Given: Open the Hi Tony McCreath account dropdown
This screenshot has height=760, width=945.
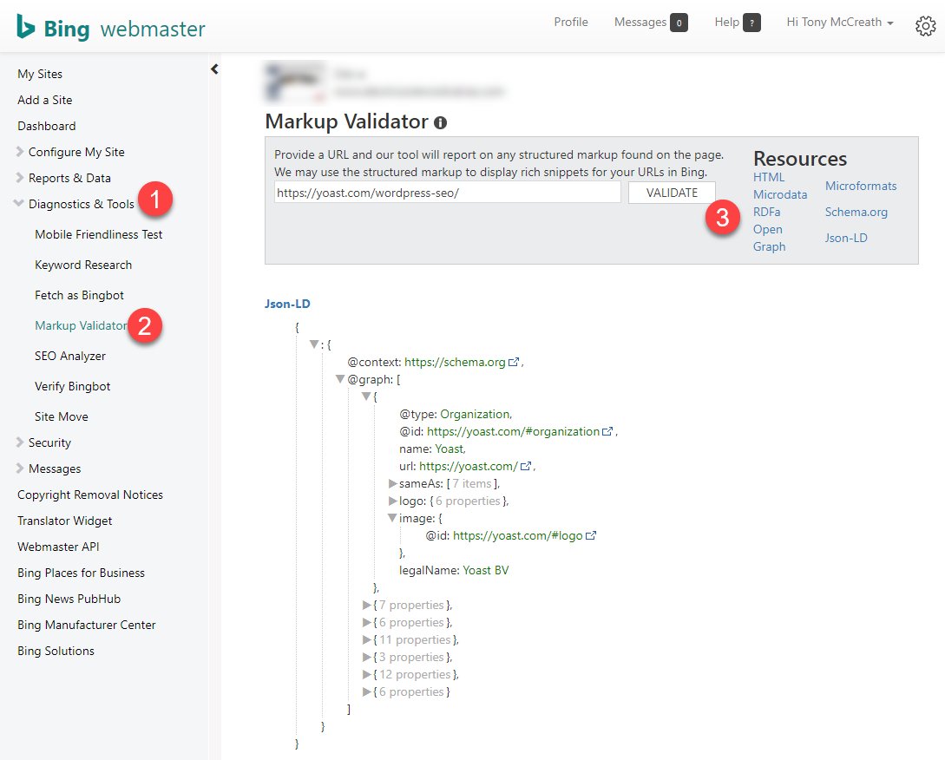Looking at the screenshot, I should tap(839, 23).
